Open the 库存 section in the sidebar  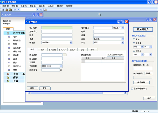16,78
